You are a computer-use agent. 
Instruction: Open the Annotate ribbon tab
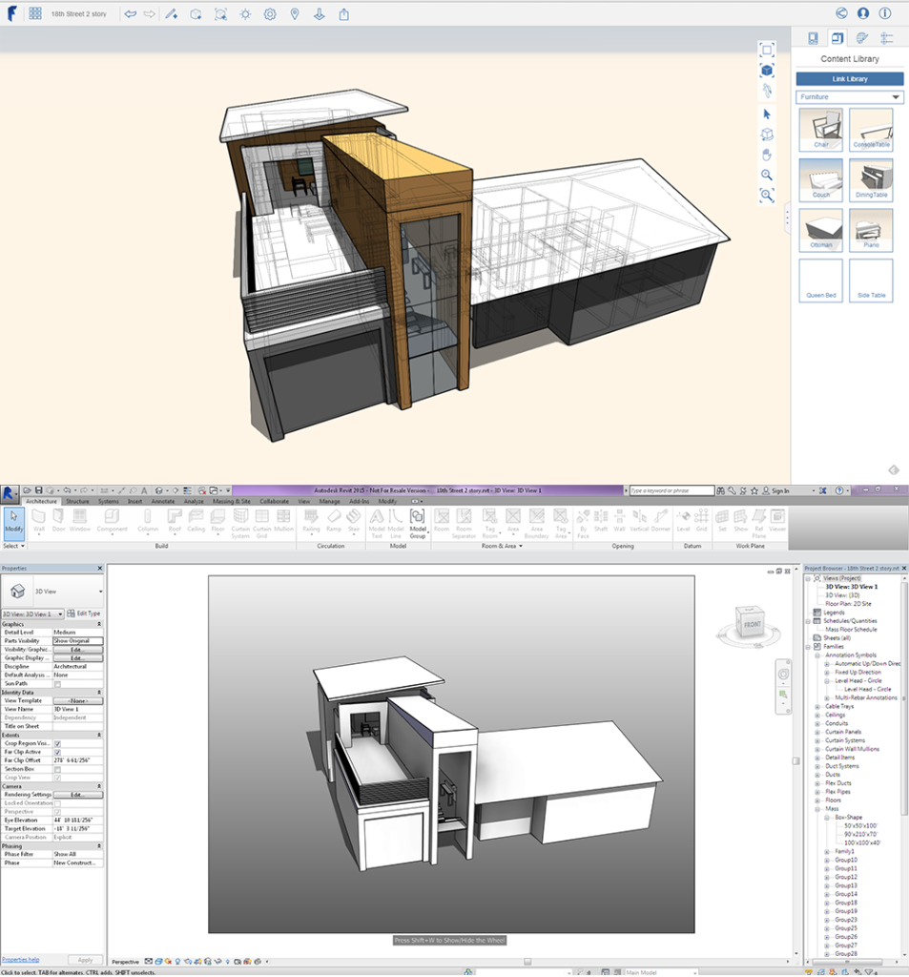coord(163,501)
